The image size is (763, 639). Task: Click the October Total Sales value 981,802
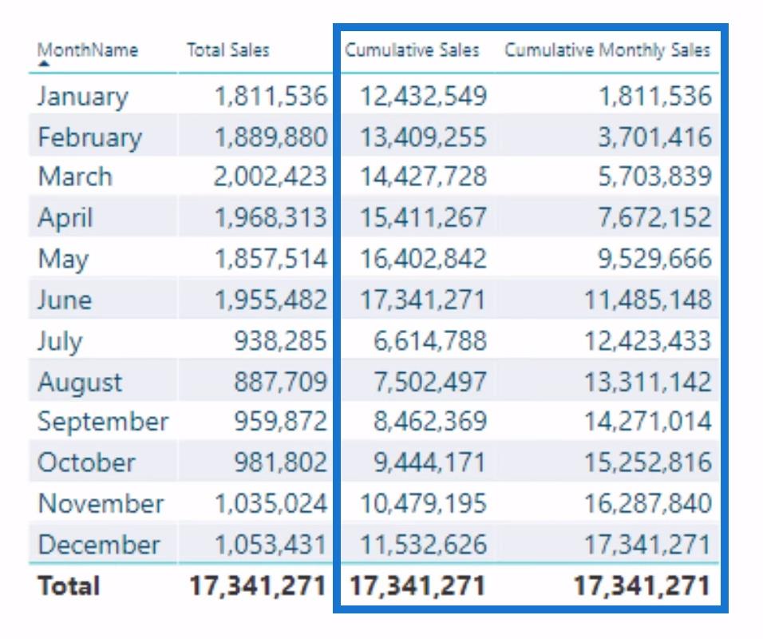281,462
